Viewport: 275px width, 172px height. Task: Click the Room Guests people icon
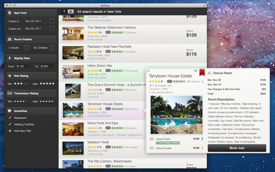pyautogui.click(x=10, y=39)
